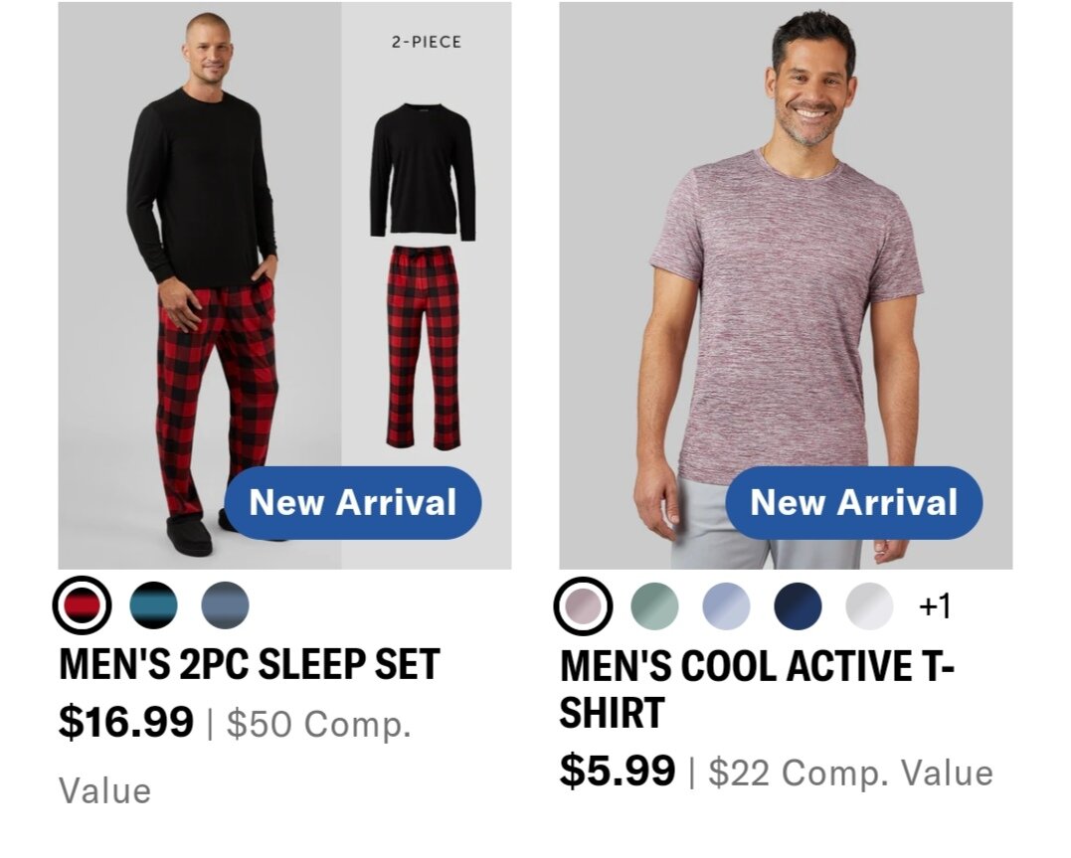1071x858 pixels.
Task: Click the $5.99 t-shirt price
Action: (618, 772)
